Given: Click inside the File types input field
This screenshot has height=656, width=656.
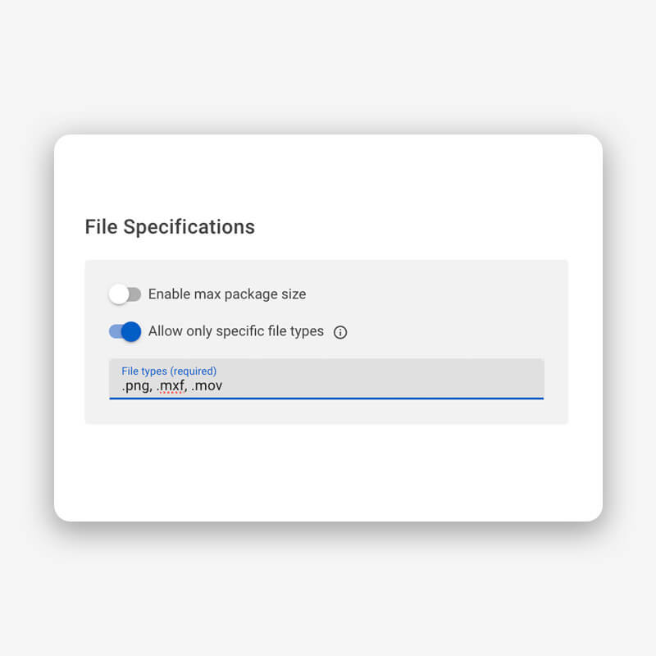Looking at the screenshot, I should [328, 385].
